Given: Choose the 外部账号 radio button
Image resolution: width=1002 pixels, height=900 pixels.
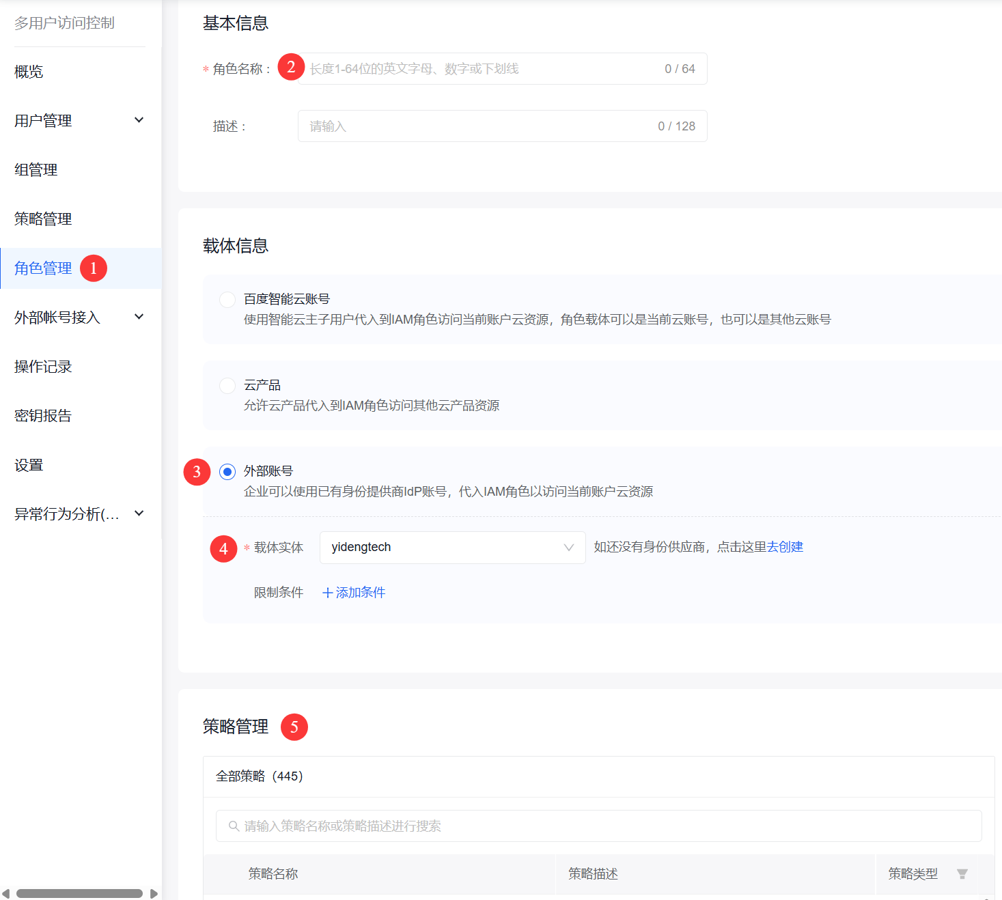Looking at the screenshot, I should 227,472.
